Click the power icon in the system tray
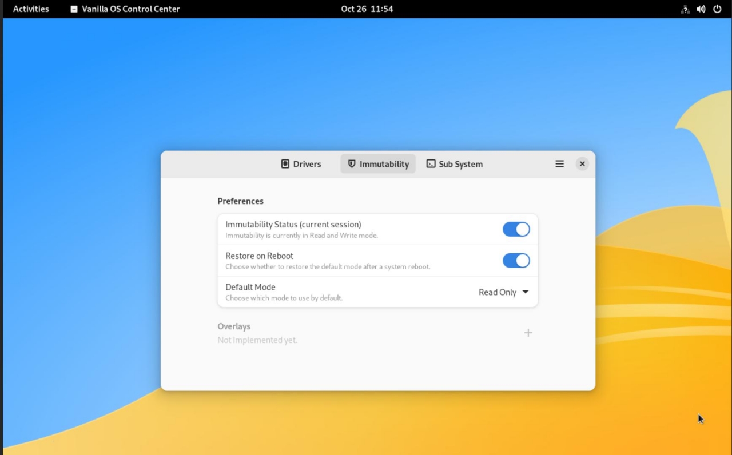Viewport: 732px width, 455px height. click(x=717, y=9)
